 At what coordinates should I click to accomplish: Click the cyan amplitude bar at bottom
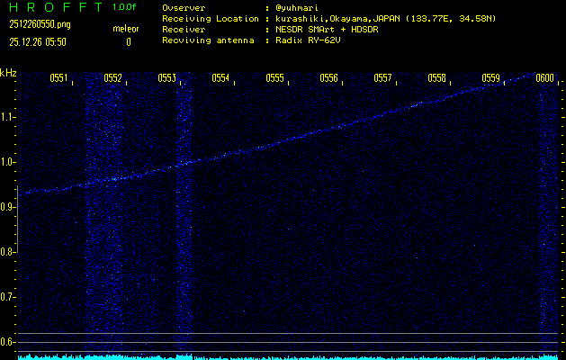pyautogui.click(x=288, y=356)
